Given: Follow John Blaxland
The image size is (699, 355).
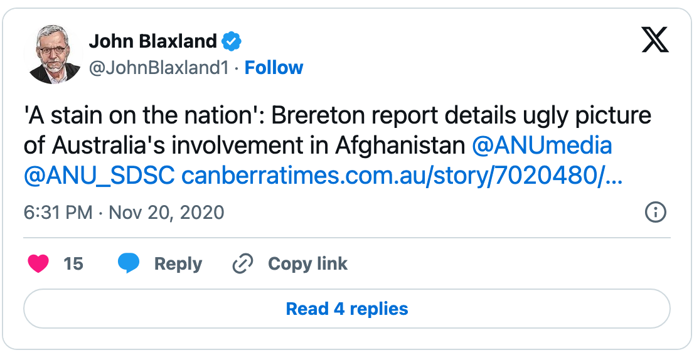Looking at the screenshot, I should pyautogui.click(x=274, y=68).
